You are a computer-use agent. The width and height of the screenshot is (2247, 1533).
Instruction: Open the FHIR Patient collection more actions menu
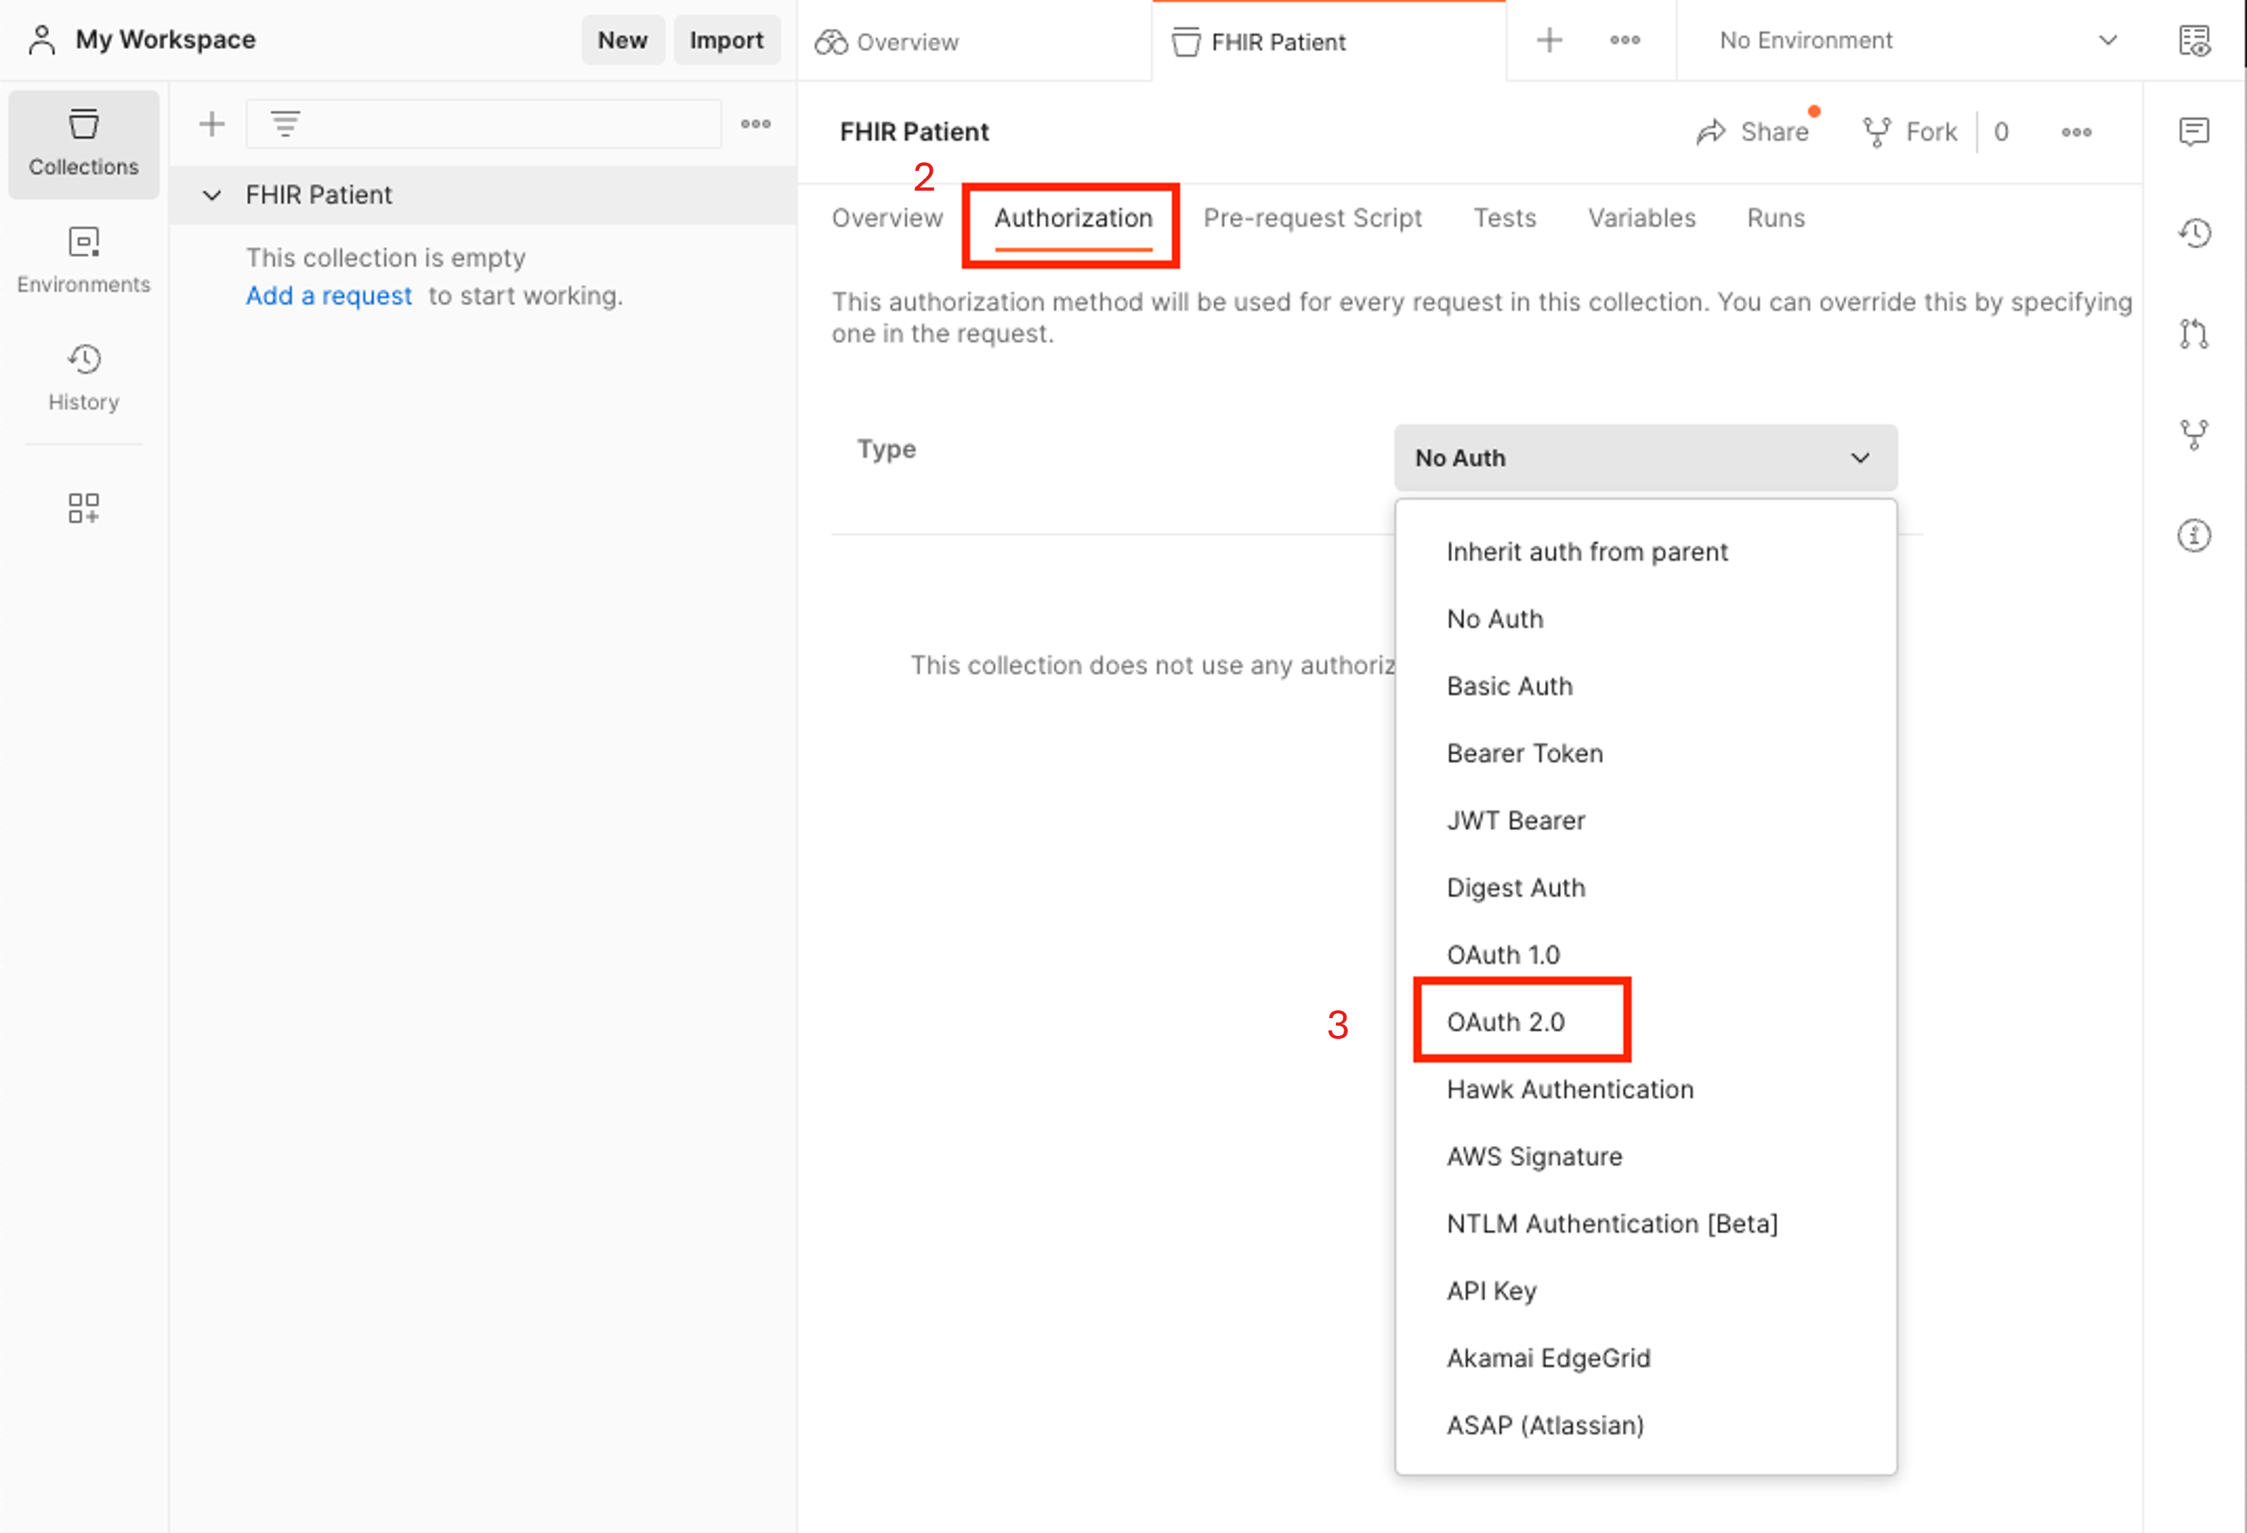(2077, 133)
